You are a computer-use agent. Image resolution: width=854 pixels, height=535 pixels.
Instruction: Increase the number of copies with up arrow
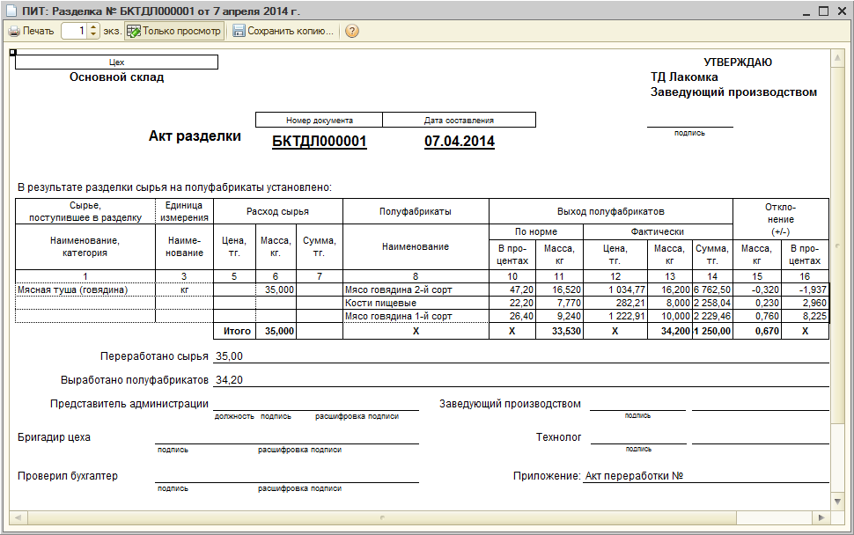point(94,27)
